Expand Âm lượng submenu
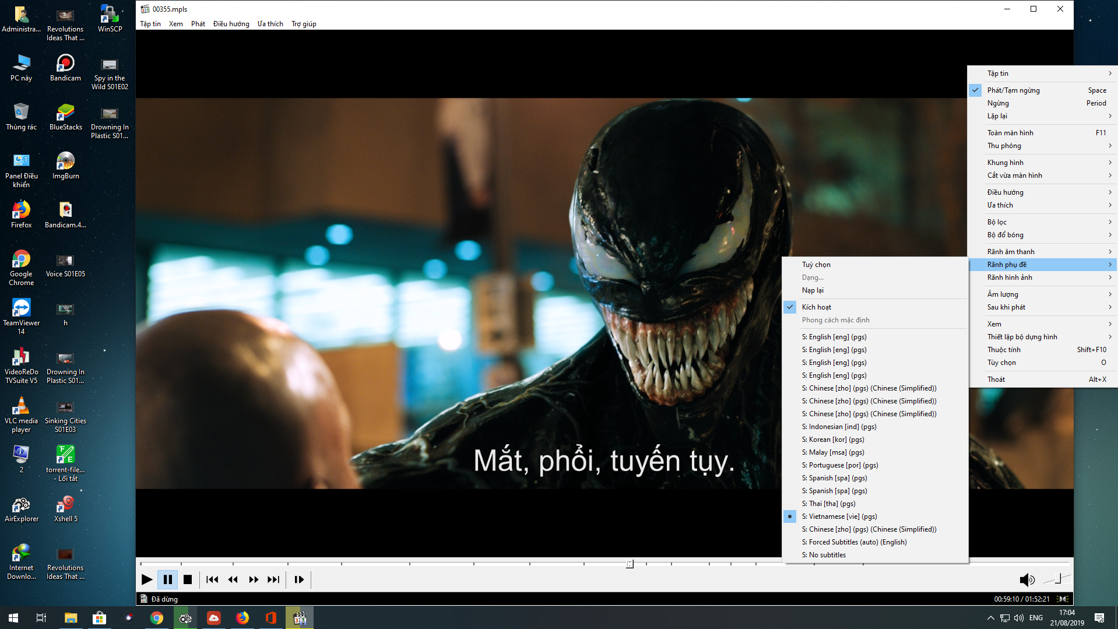 (x=1043, y=294)
